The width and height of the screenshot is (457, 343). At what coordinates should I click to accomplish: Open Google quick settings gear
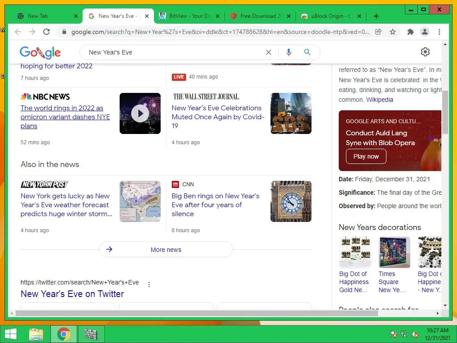(x=425, y=52)
